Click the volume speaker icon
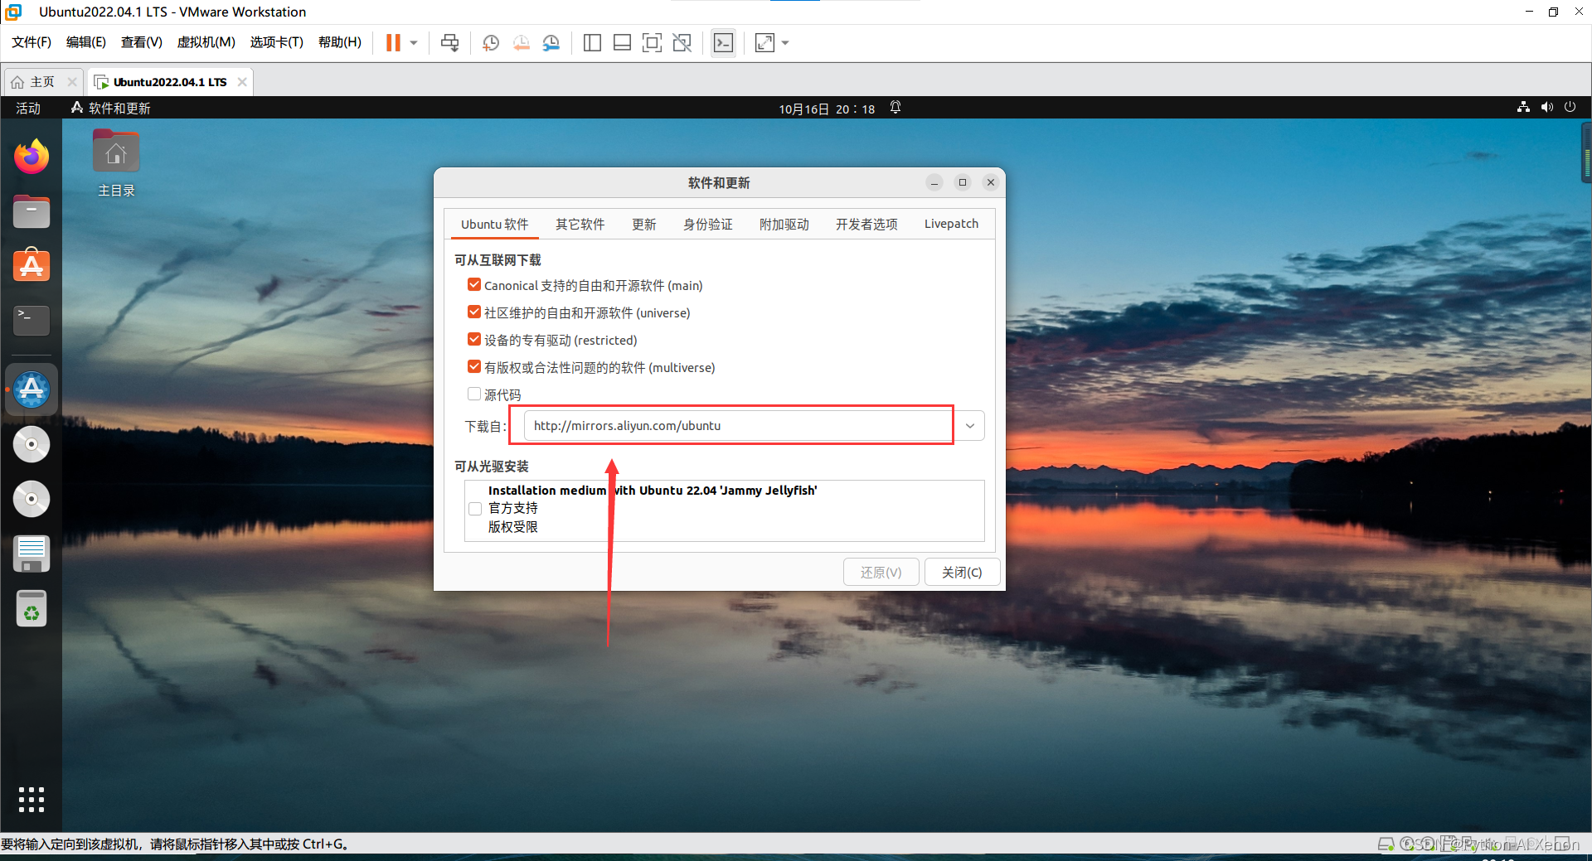This screenshot has height=861, width=1592. click(x=1546, y=108)
